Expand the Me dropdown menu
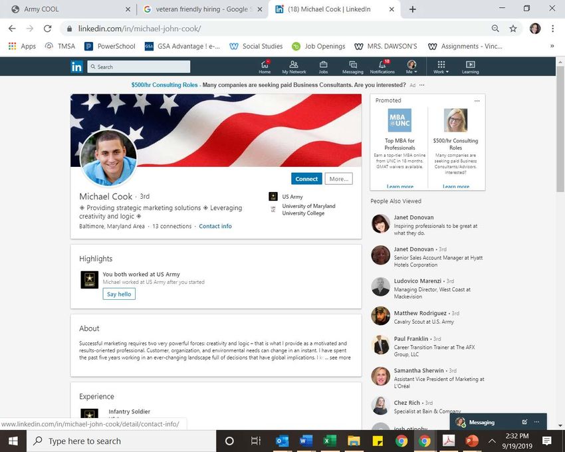This screenshot has width=565, height=452. (x=411, y=67)
